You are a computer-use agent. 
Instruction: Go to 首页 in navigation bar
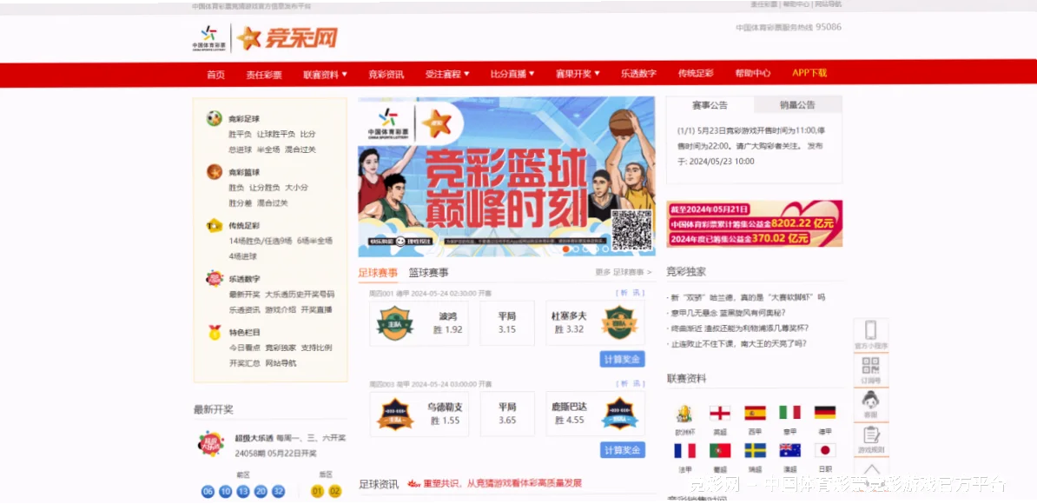[x=215, y=74]
